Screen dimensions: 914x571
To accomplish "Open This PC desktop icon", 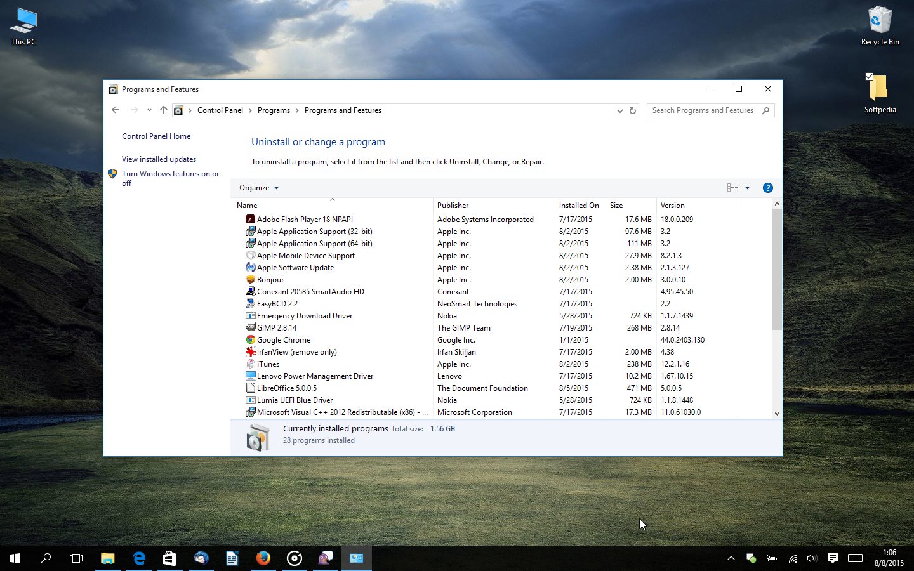I will coord(23,27).
